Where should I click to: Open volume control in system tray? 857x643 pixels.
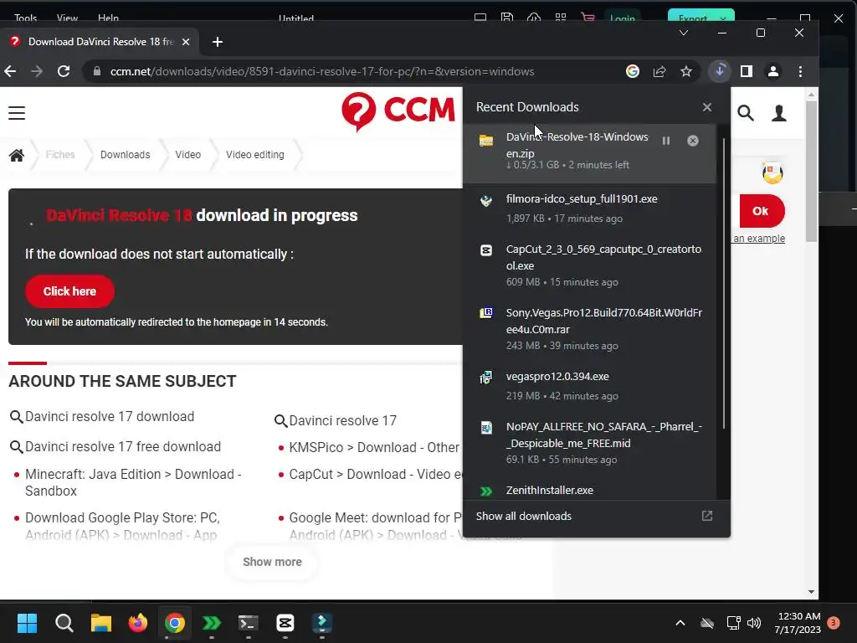[754, 623]
